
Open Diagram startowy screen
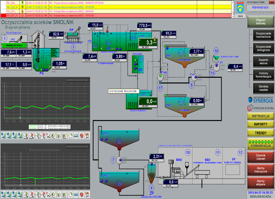[260, 22]
